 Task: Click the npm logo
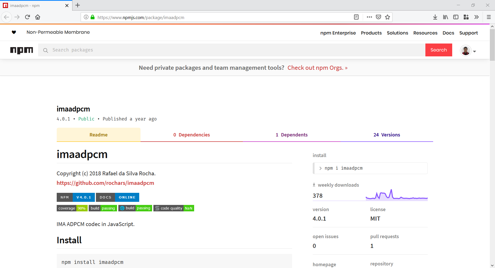(x=22, y=50)
